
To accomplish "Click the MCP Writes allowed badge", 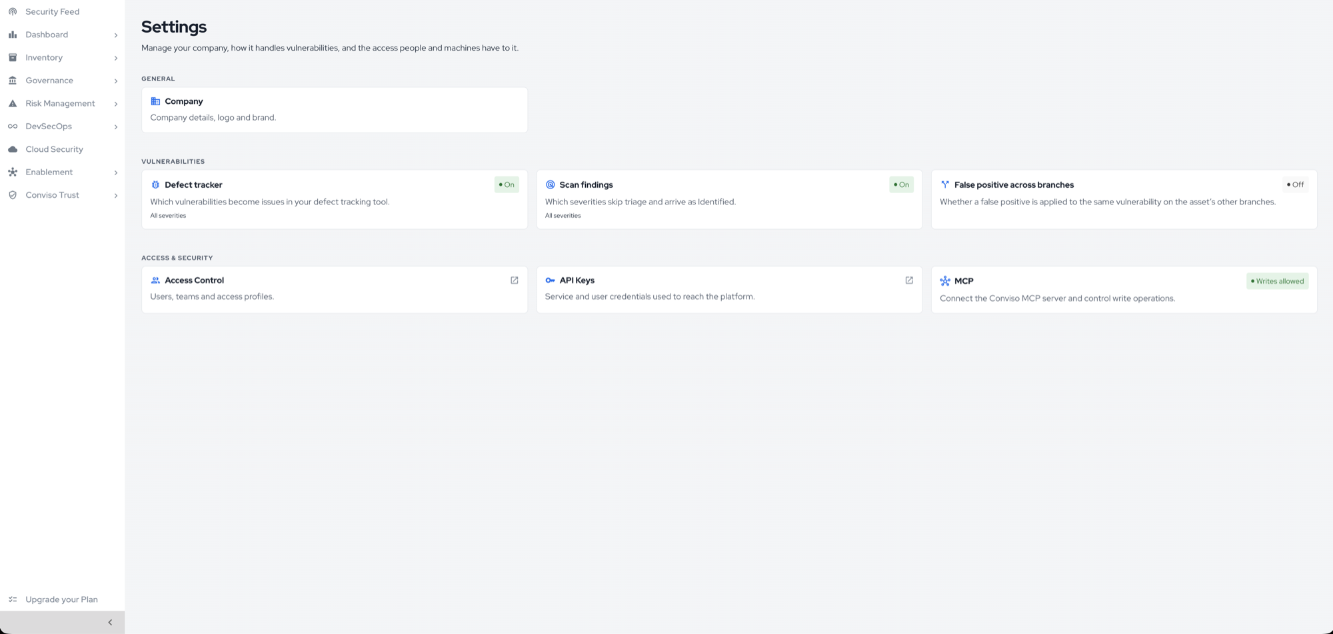I will click(1278, 281).
